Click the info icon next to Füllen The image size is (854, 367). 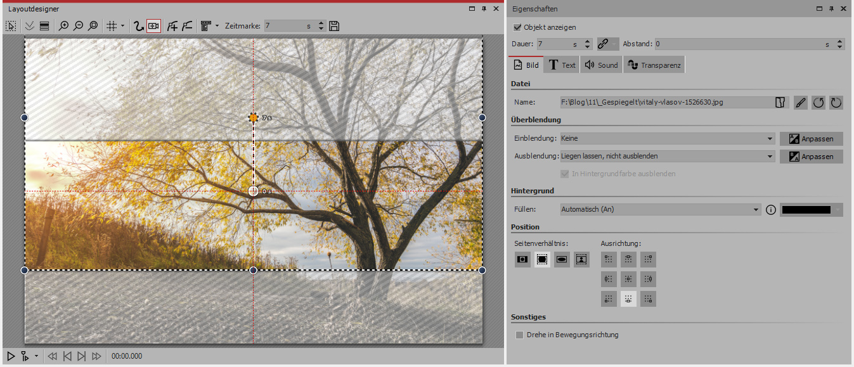[771, 210]
